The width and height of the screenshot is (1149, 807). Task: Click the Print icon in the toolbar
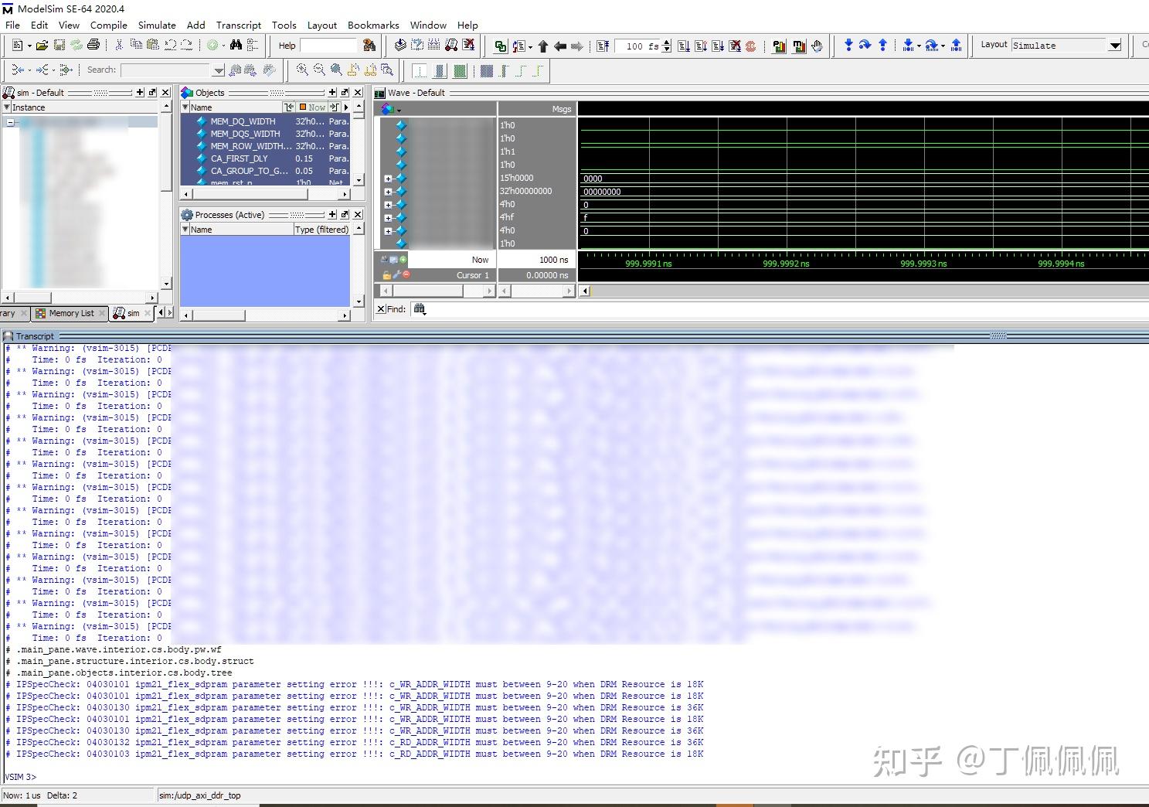click(93, 46)
